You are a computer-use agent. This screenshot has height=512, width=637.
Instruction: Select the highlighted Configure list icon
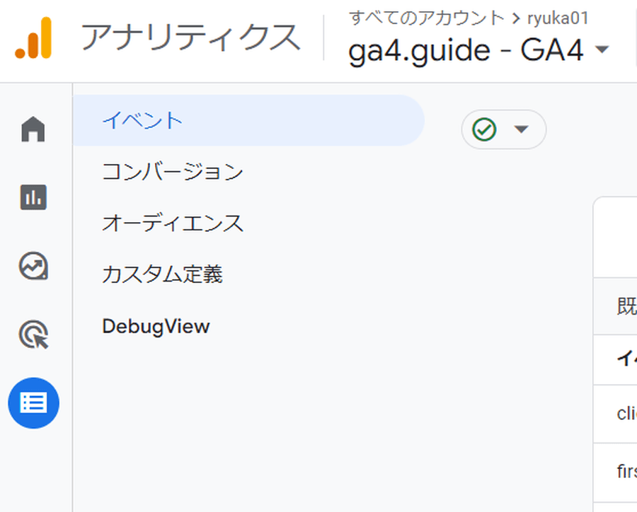pos(33,403)
